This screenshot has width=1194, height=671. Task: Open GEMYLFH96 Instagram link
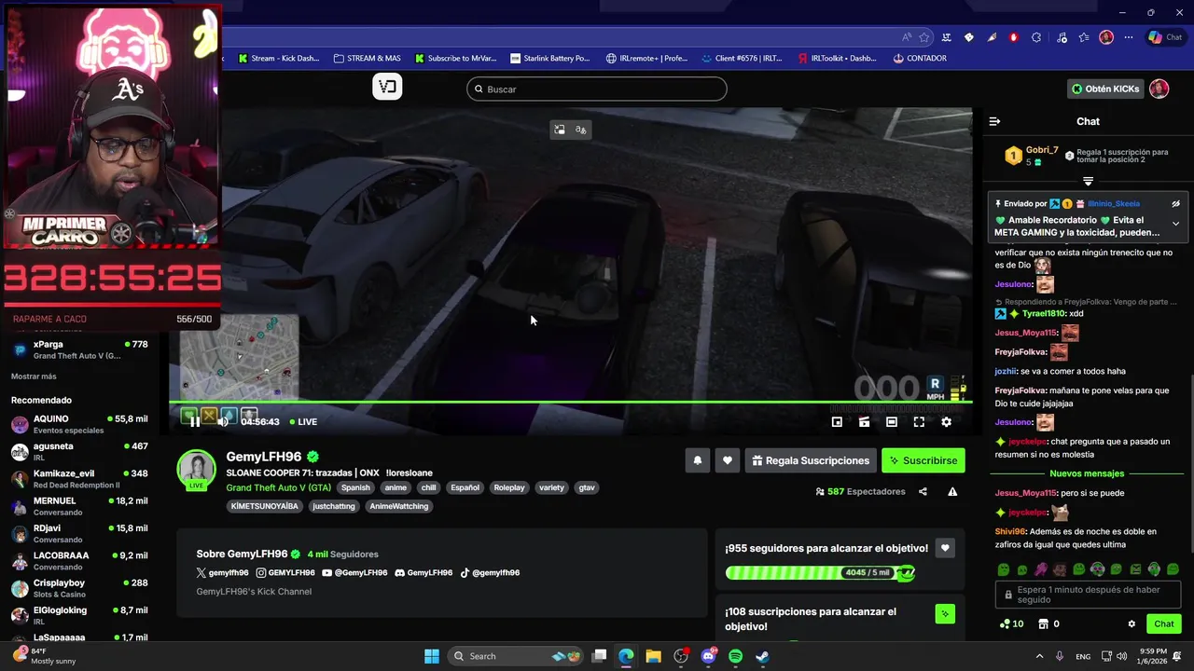(285, 572)
